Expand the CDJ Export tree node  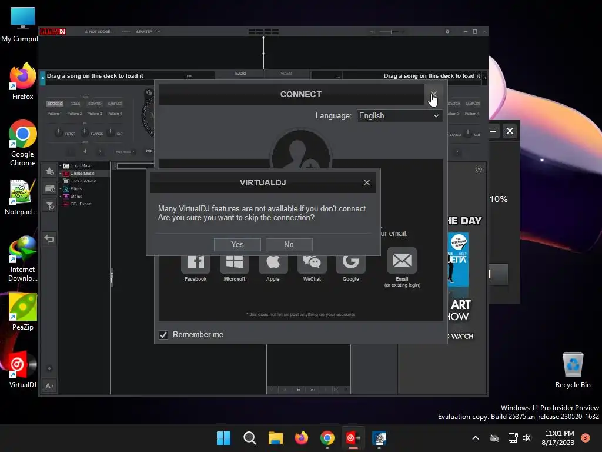point(61,204)
